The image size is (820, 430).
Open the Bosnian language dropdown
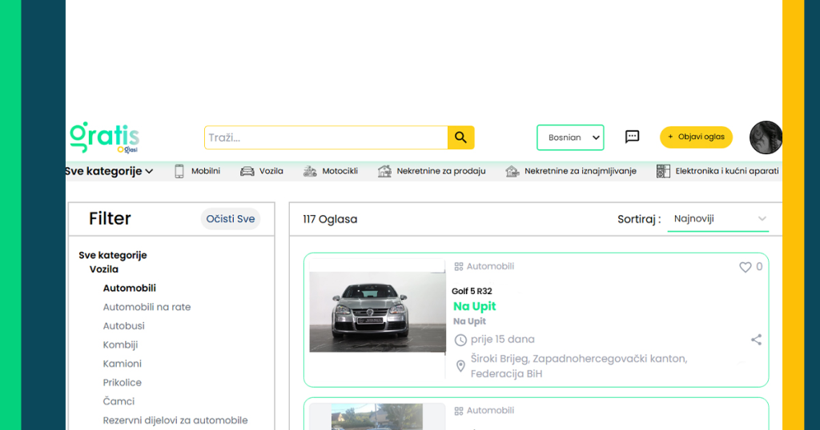click(x=570, y=137)
